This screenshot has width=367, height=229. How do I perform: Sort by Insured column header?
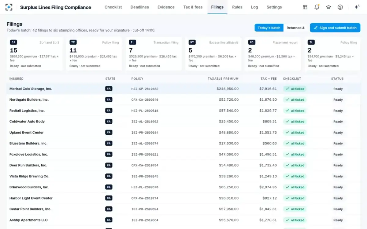click(17, 78)
